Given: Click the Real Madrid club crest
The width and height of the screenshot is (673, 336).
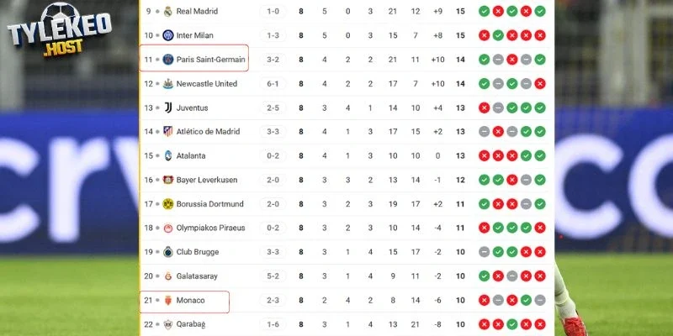Looking at the screenshot, I should (168, 11).
